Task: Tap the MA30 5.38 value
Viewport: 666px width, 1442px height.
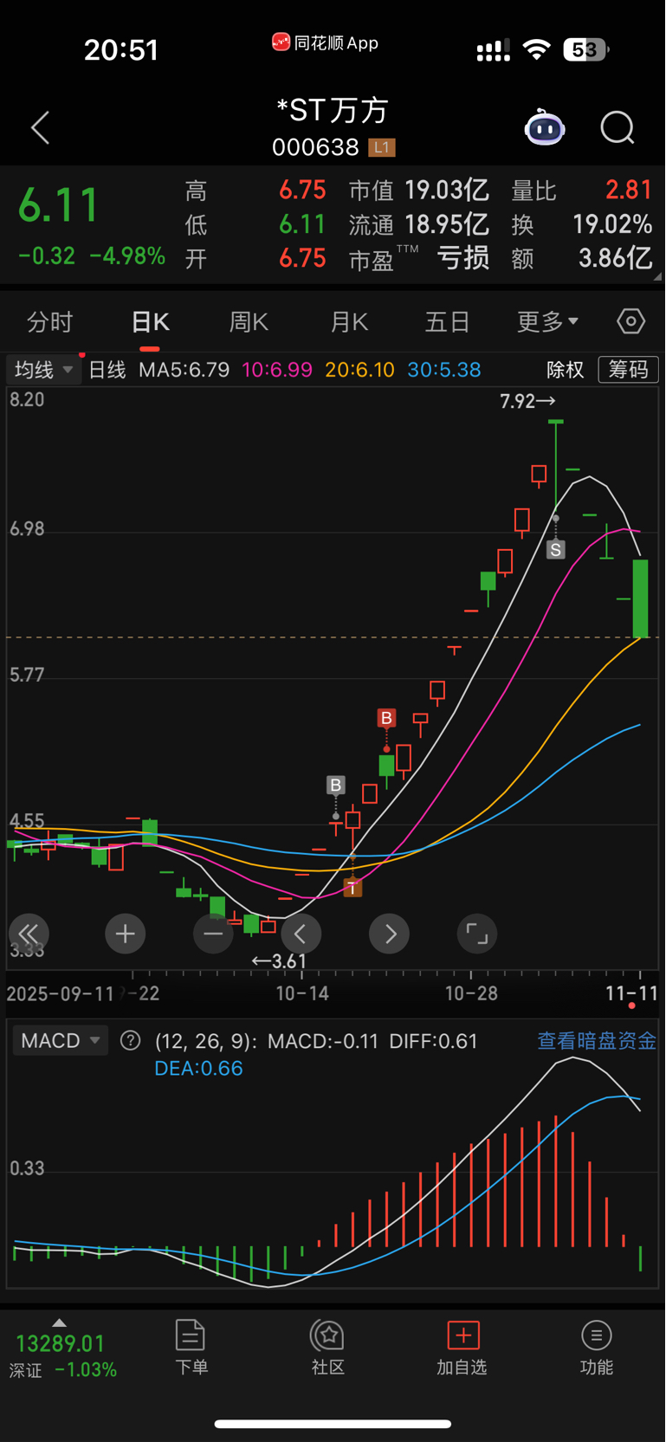Action: (444, 370)
